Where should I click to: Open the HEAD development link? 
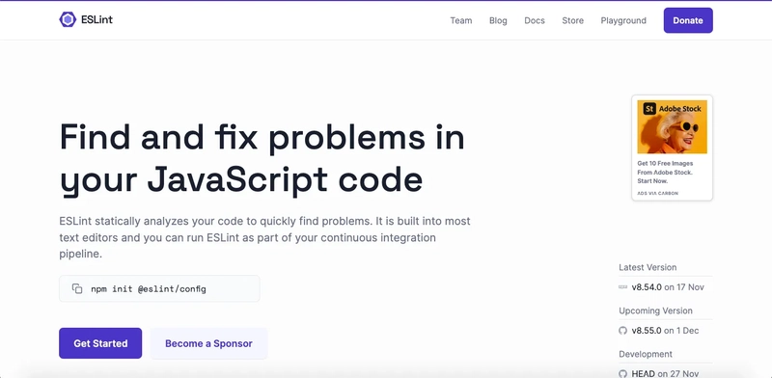pyautogui.click(x=643, y=373)
